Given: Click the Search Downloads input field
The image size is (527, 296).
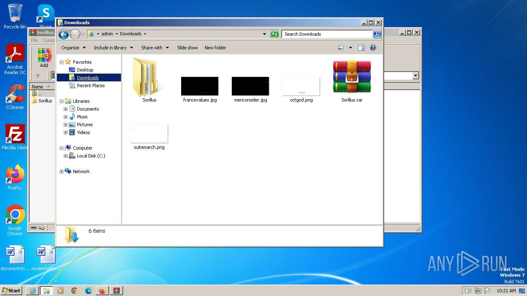Looking at the screenshot, I should click(327, 34).
